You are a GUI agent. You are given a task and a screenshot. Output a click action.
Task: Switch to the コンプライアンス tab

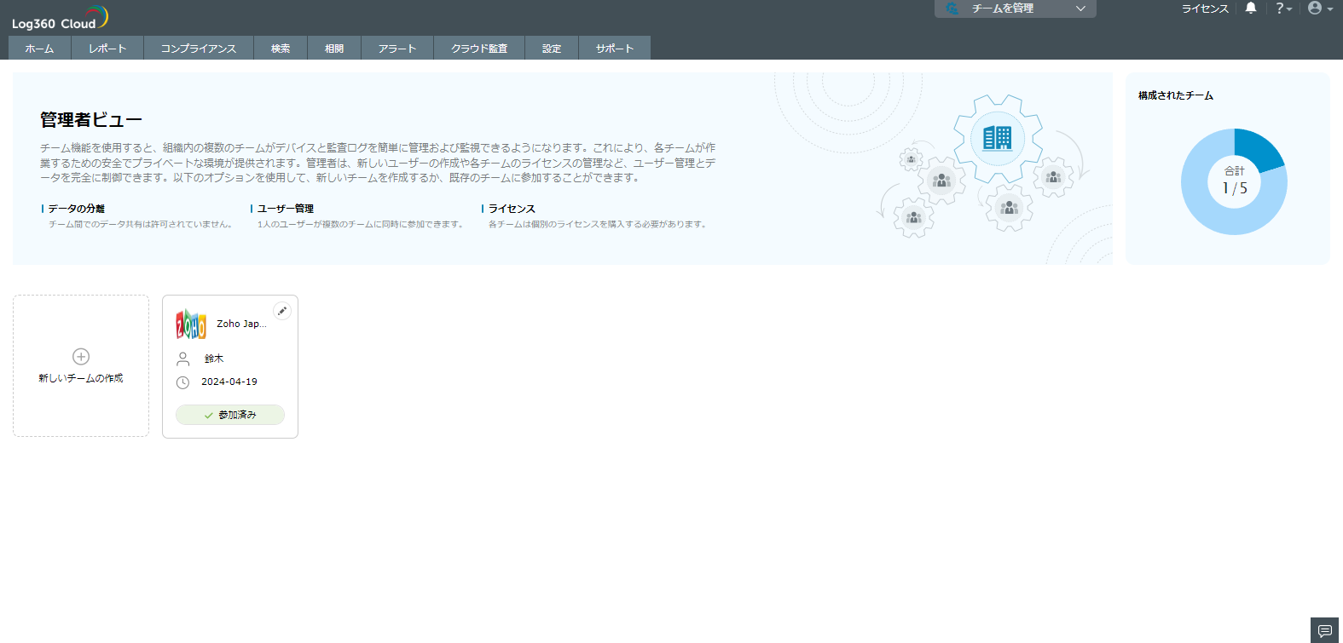(199, 49)
